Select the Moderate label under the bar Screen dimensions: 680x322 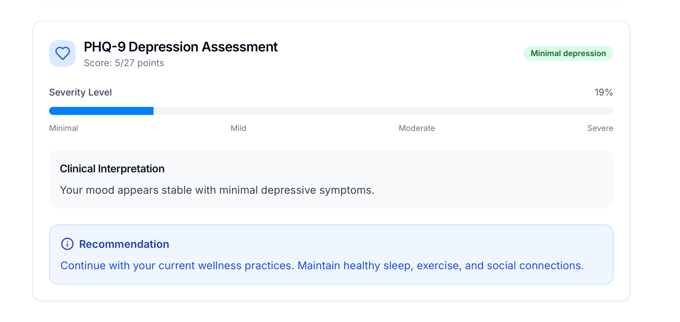(x=416, y=128)
